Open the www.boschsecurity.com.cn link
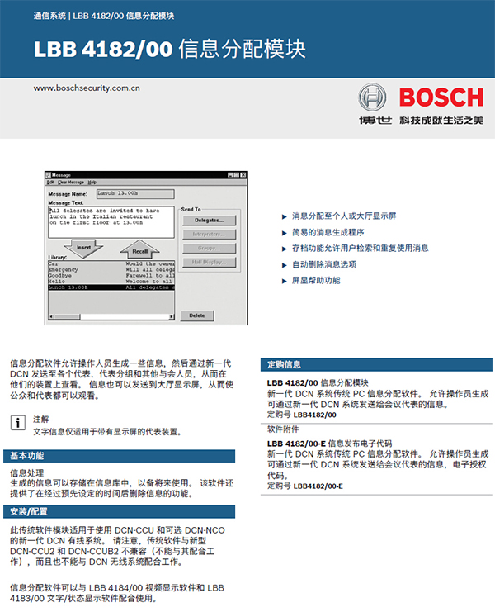Image resolution: width=495 pixels, height=612 pixels. [x=87, y=88]
